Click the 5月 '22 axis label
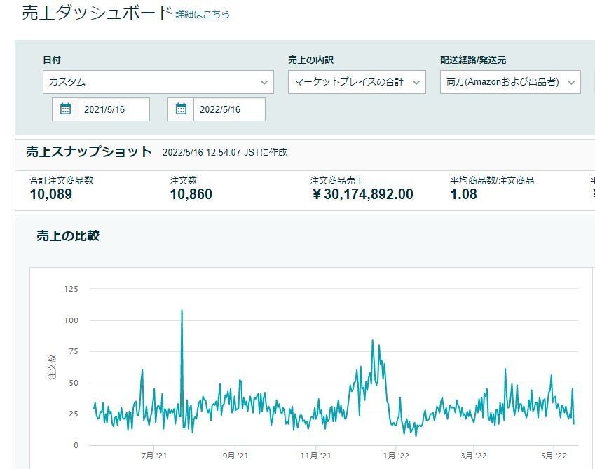 point(554,456)
